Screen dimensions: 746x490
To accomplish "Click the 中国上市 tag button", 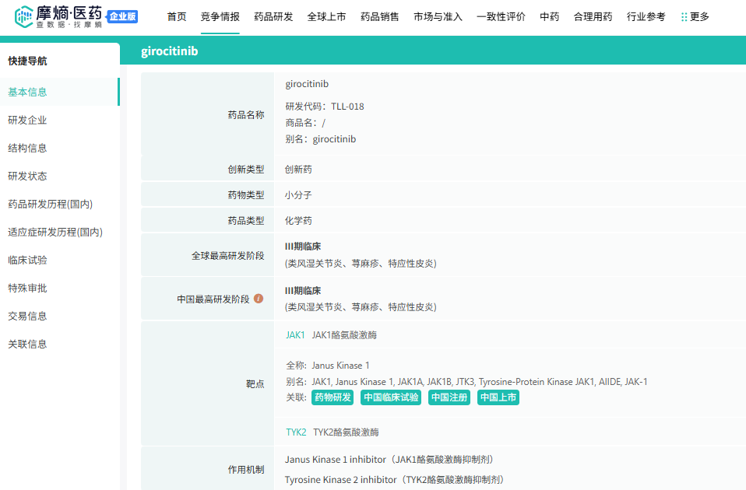I will [498, 397].
